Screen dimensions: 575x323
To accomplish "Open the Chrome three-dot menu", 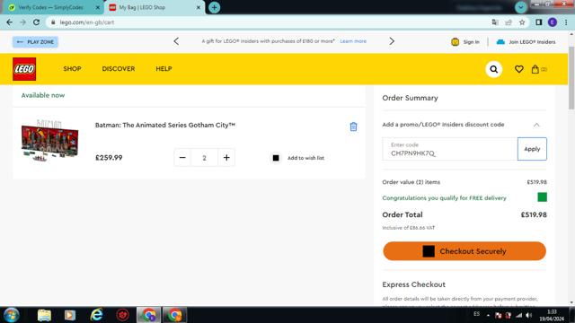I will [x=566, y=22].
